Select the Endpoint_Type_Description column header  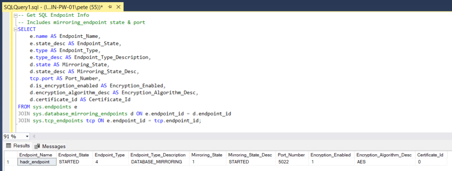tap(159, 155)
